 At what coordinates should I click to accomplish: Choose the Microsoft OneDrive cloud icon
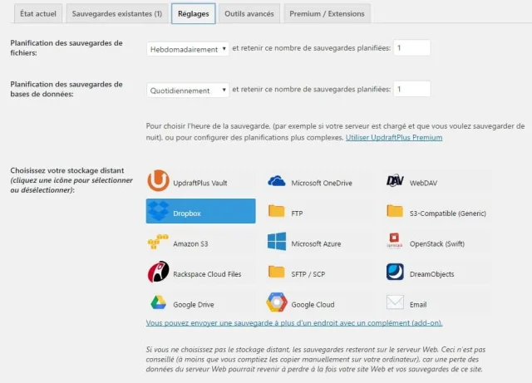click(x=277, y=182)
